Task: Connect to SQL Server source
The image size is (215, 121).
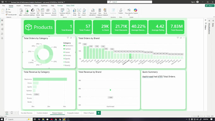Action: pos(38,12)
